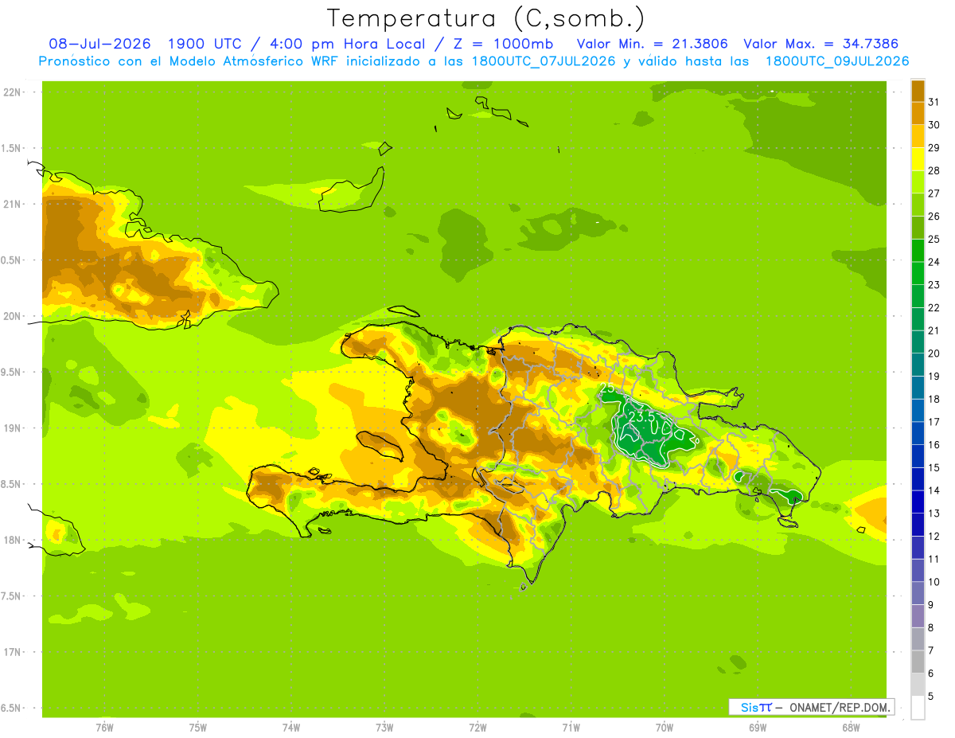
Task: Pick blue legend swatch between 16 and 17
Action: [x=918, y=434]
